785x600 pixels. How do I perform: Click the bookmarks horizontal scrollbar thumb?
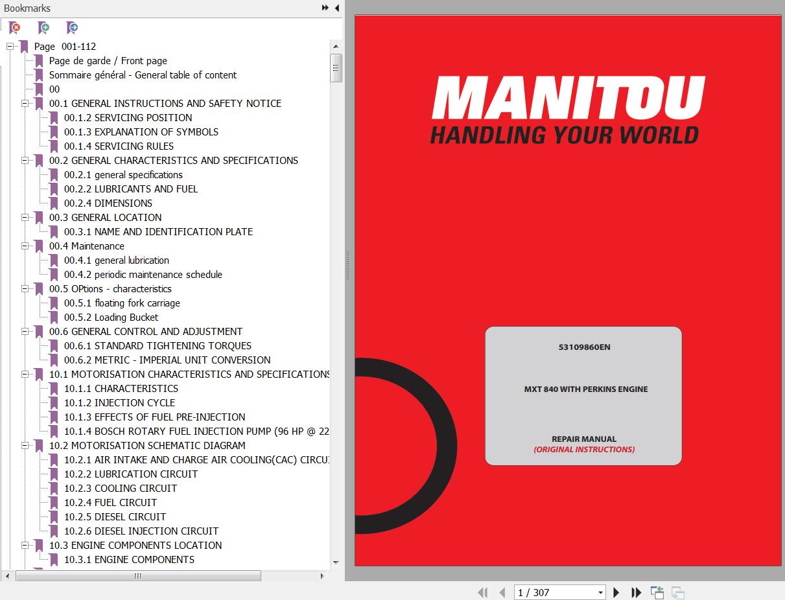click(x=137, y=576)
